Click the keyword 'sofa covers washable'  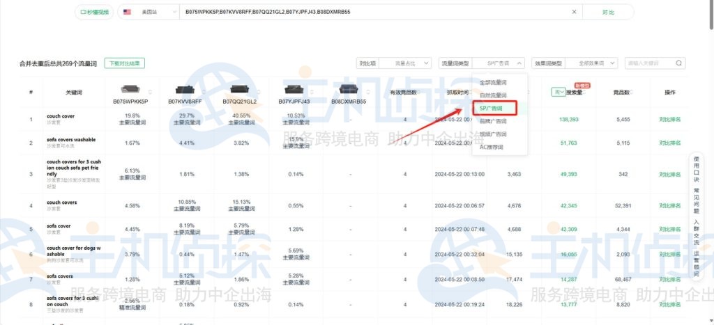click(x=71, y=140)
